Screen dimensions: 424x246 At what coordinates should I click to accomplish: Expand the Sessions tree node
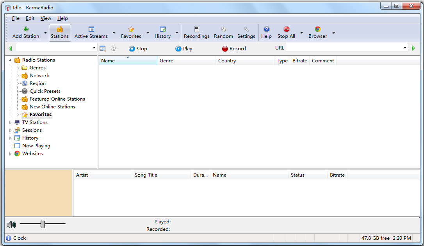coord(10,130)
